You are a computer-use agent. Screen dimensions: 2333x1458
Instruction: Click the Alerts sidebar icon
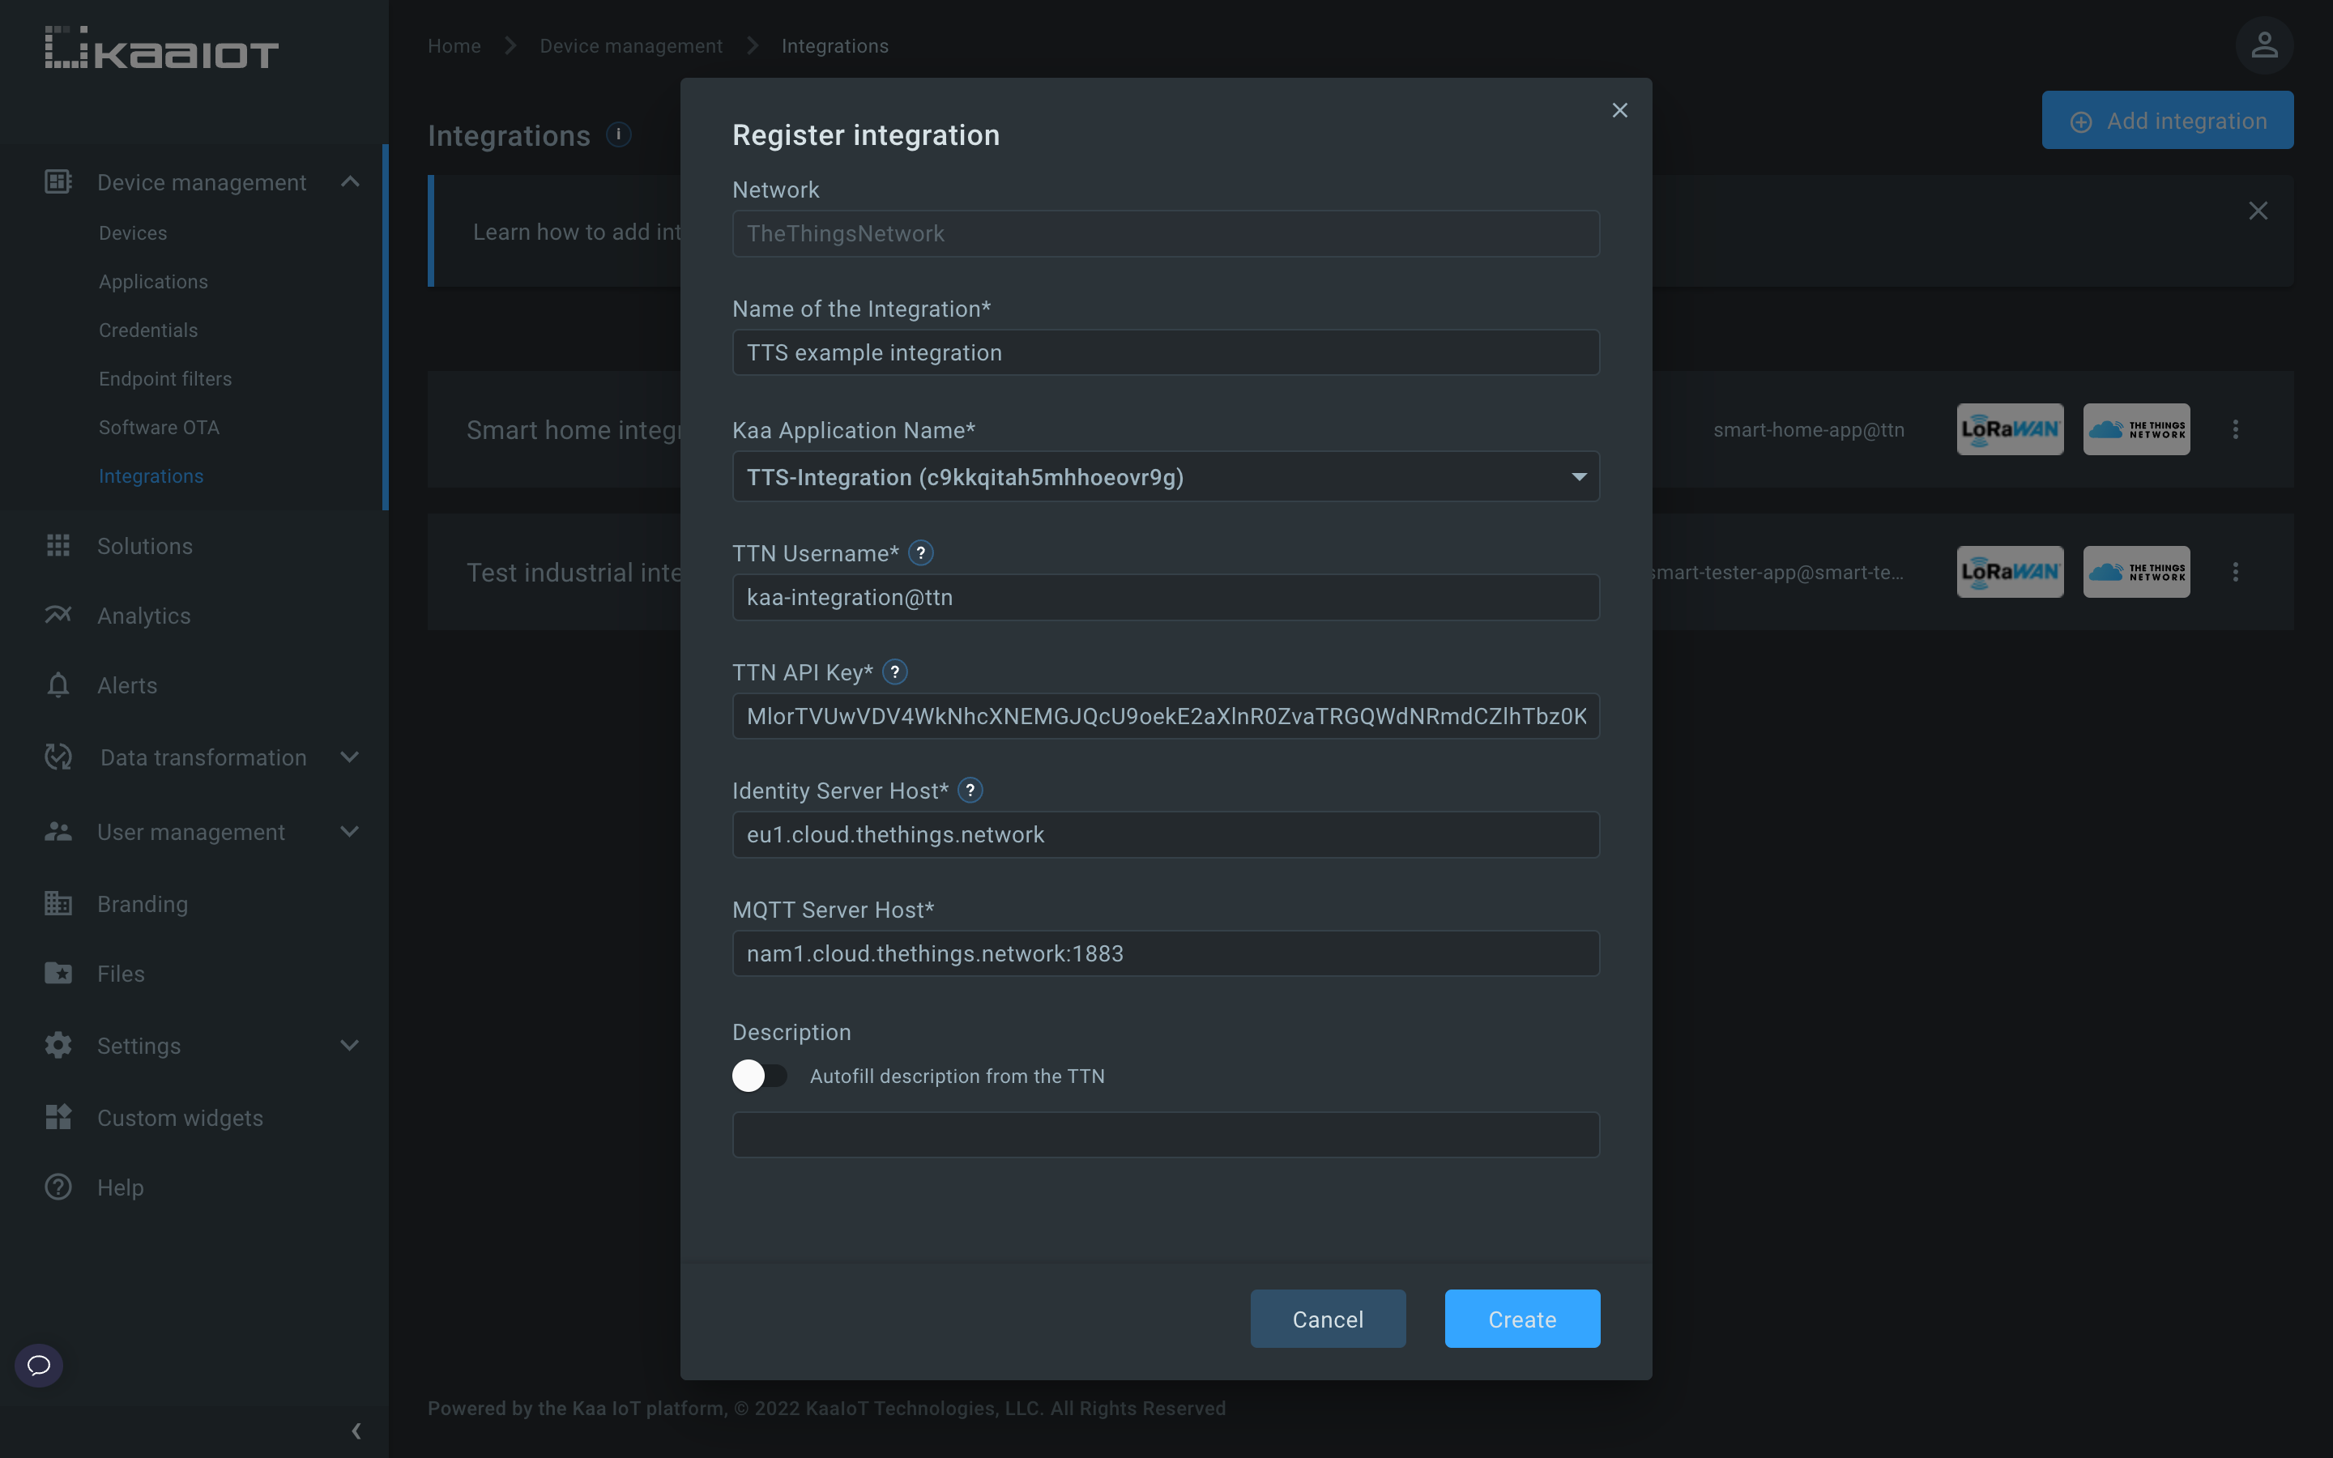point(55,685)
